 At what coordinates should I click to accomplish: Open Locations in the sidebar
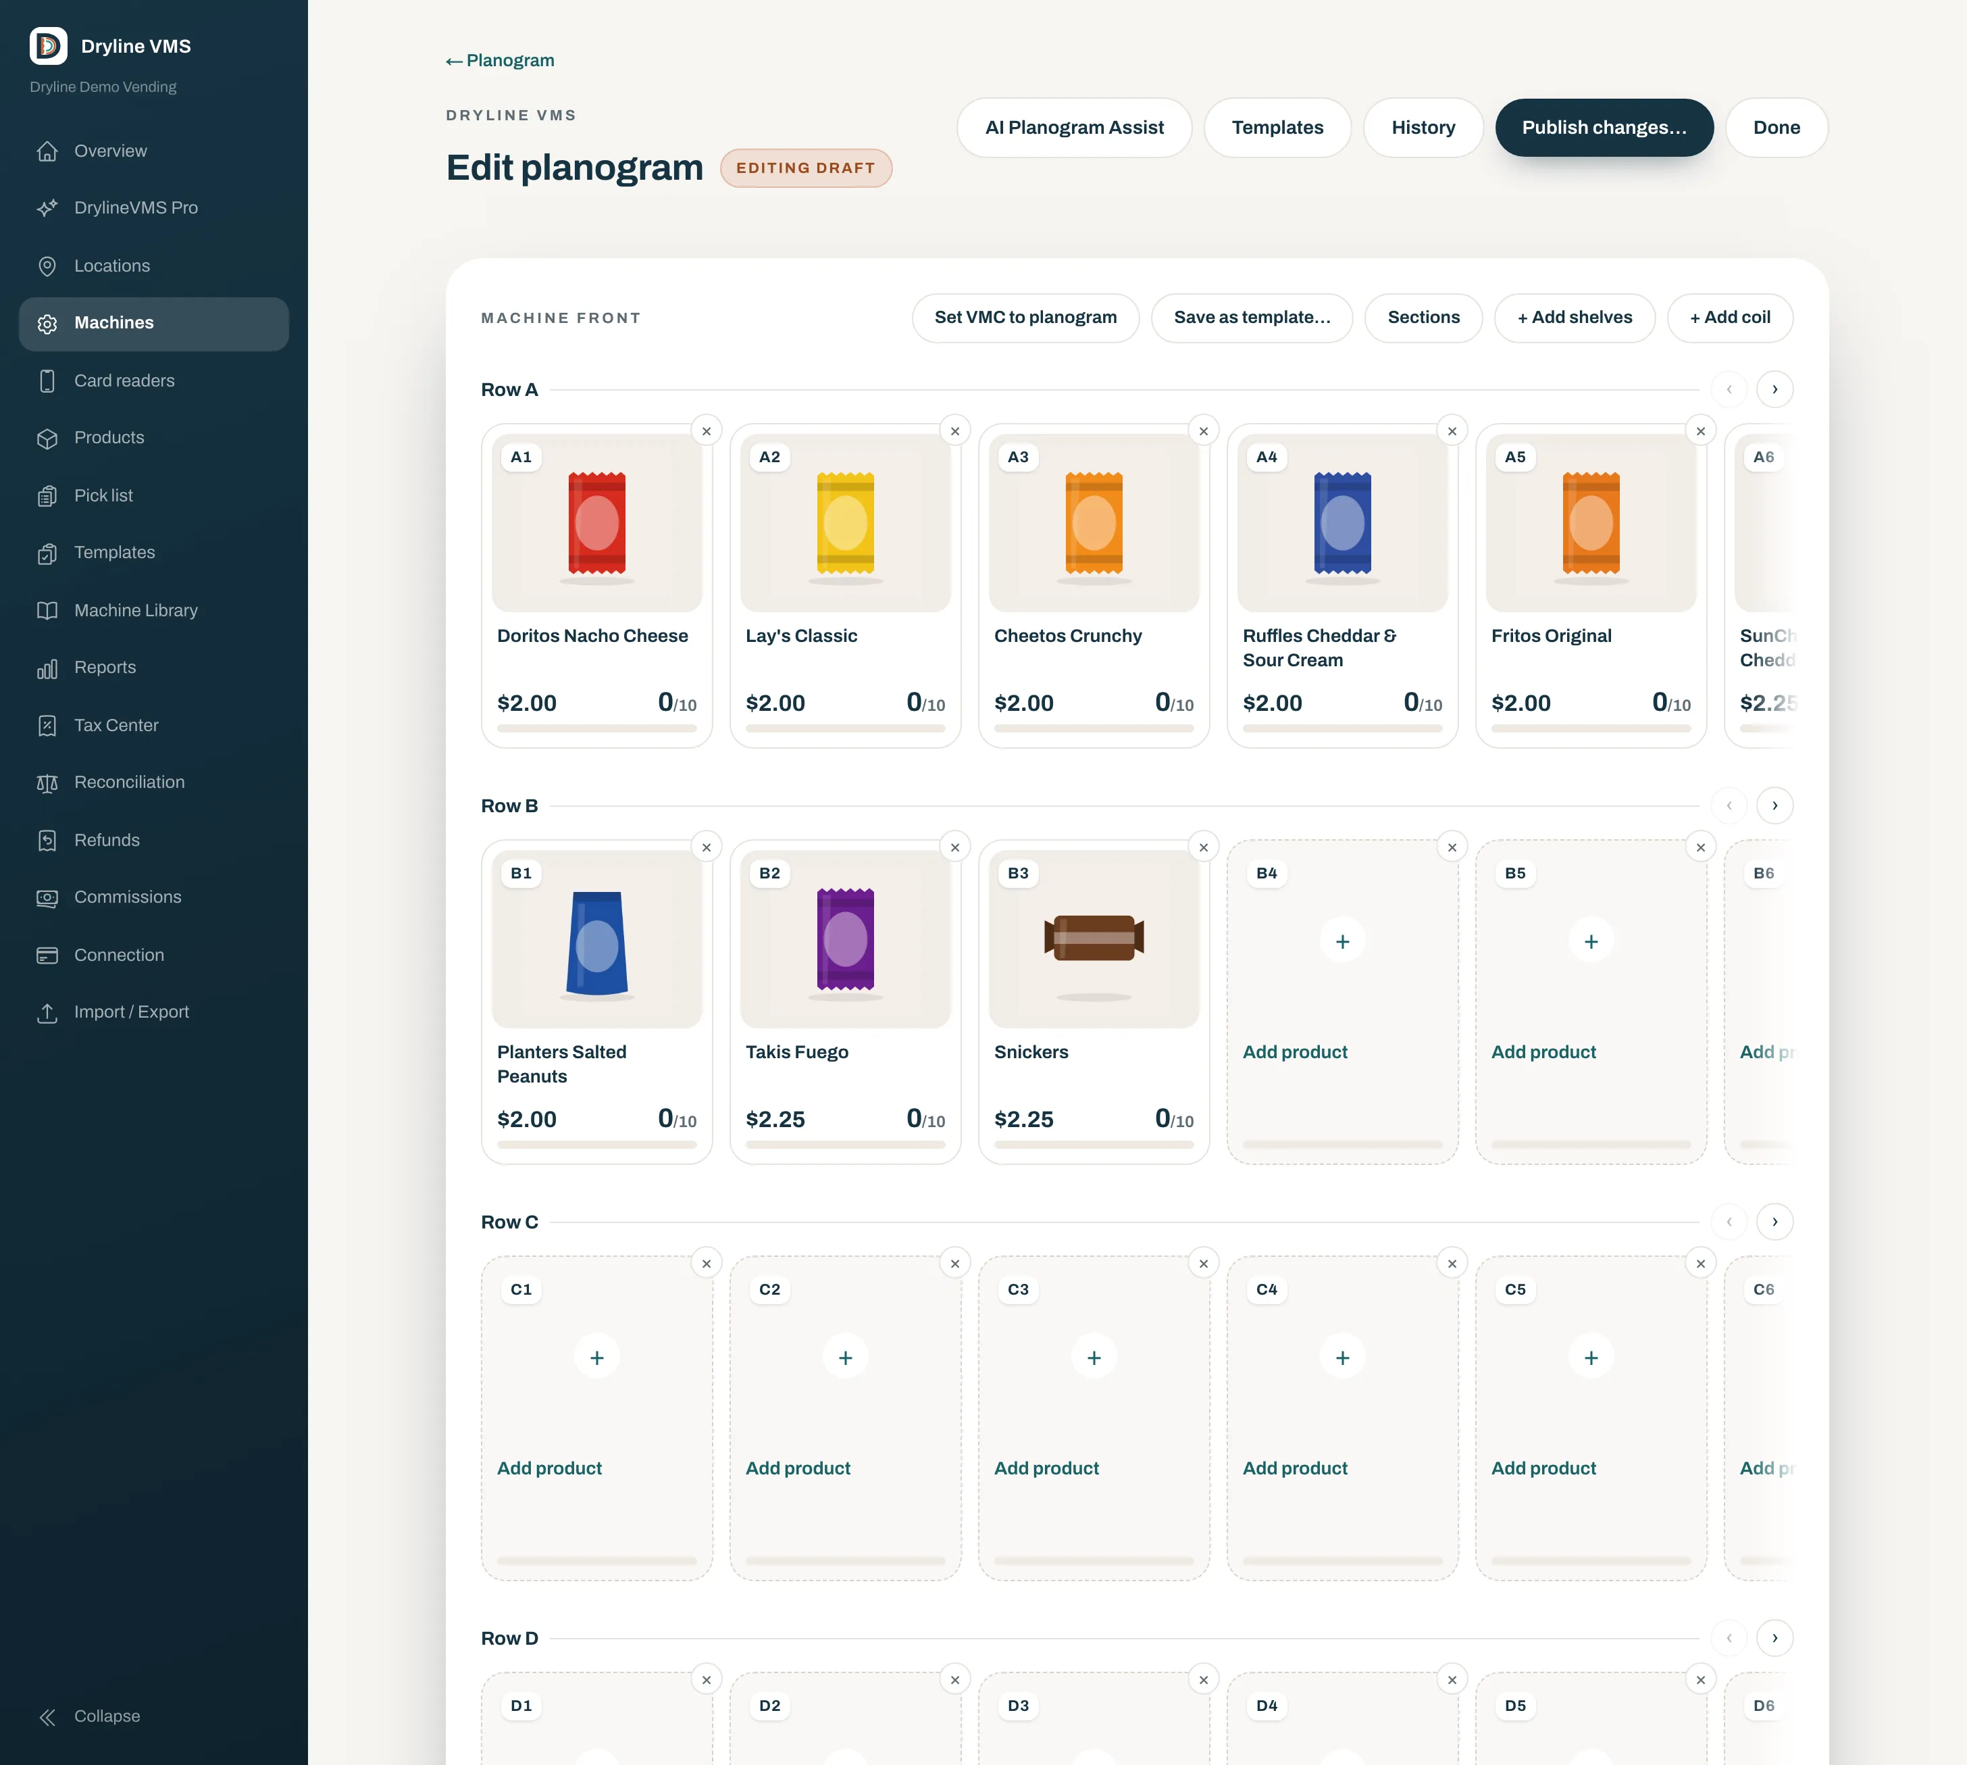click(x=154, y=266)
